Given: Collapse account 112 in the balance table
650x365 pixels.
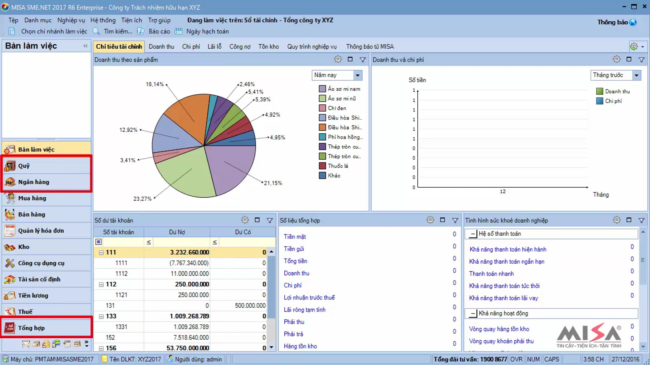Looking at the screenshot, I should [x=101, y=284].
